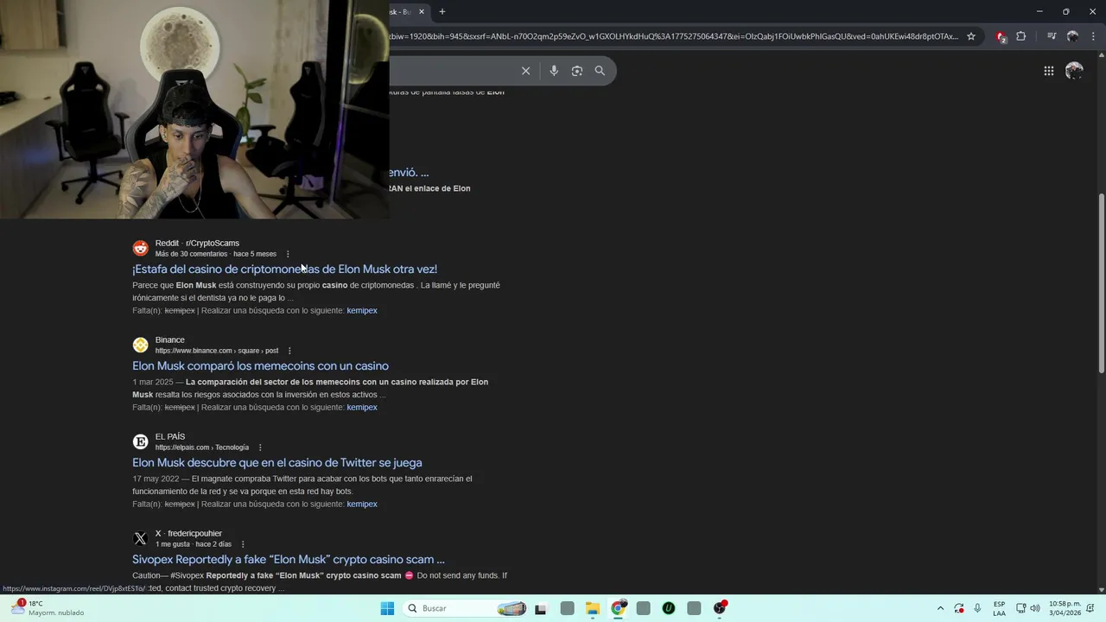Click the elpais.com Tecnología URL text
This screenshot has height=622, width=1106.
click(202, 447)
